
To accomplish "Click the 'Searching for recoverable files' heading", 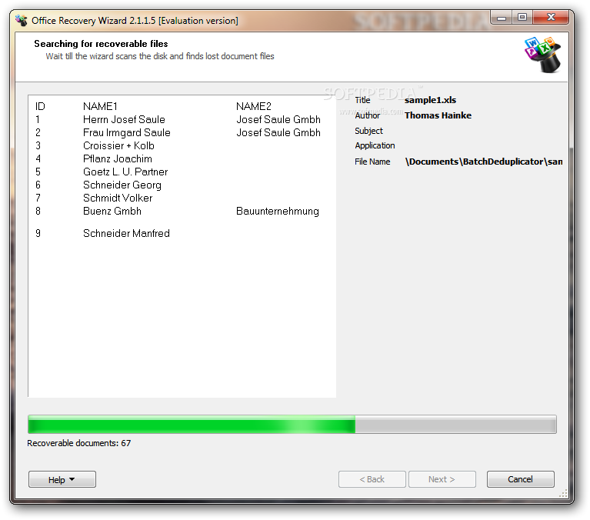I will pyautogui.click(x=101, y=44).
